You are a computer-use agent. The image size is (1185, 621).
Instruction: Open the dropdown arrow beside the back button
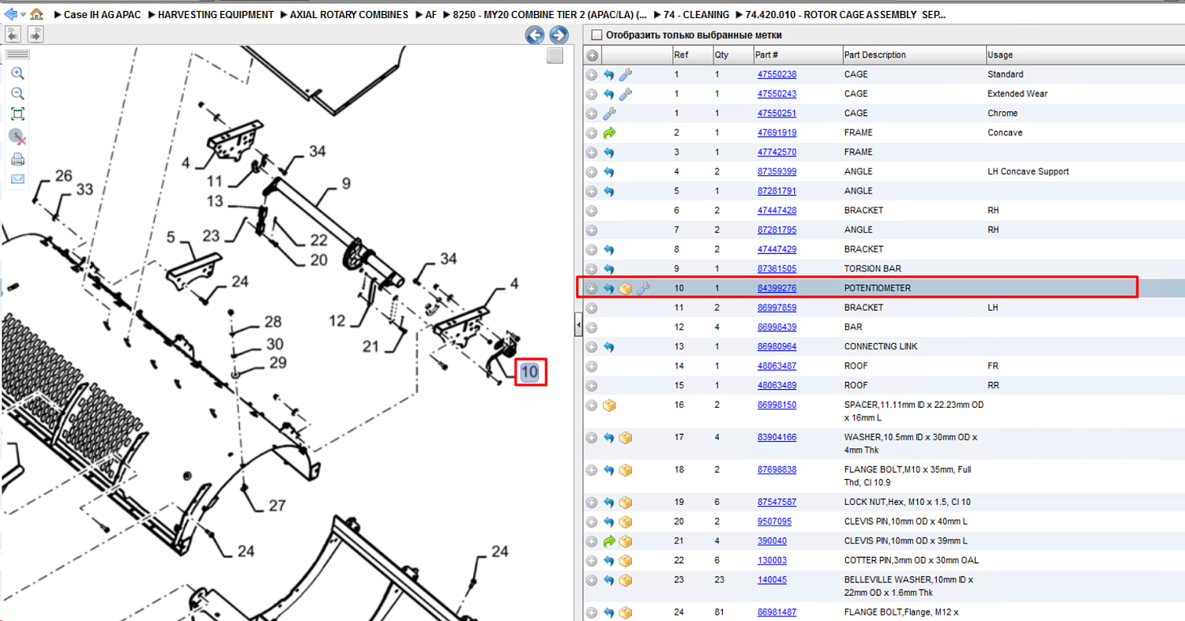pos(23,15)
